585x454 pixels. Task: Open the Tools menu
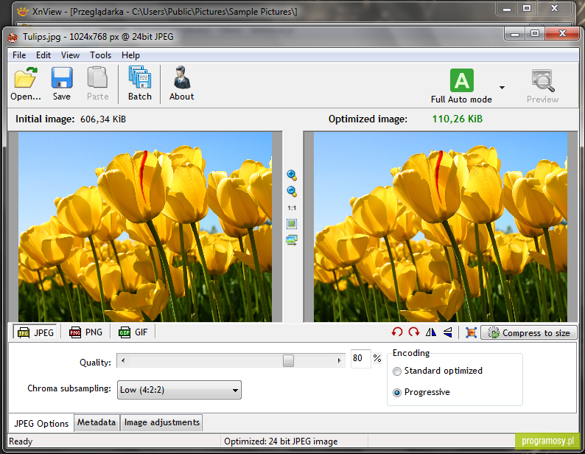pos(100,55)
